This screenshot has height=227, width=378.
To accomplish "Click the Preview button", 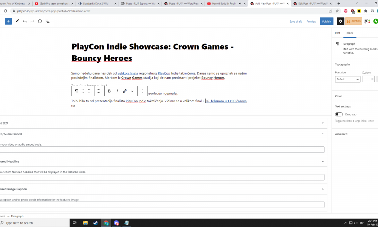I will click(311, 22).
